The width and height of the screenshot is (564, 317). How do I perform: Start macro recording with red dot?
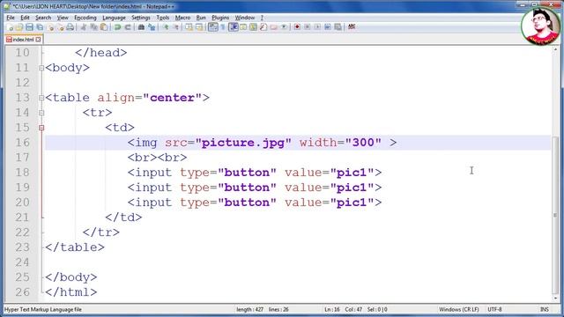pos(297,27)
